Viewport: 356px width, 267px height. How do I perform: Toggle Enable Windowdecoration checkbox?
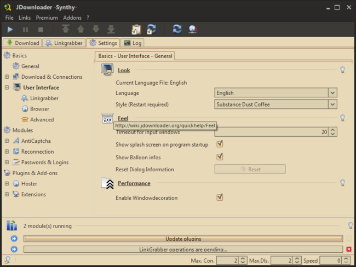coord(220,197)
